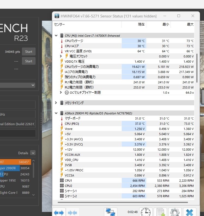This screenshot has height=216, width=204.
Task: Expand the OCマルチプライヤー制限 entry
Action: point(61,92)
